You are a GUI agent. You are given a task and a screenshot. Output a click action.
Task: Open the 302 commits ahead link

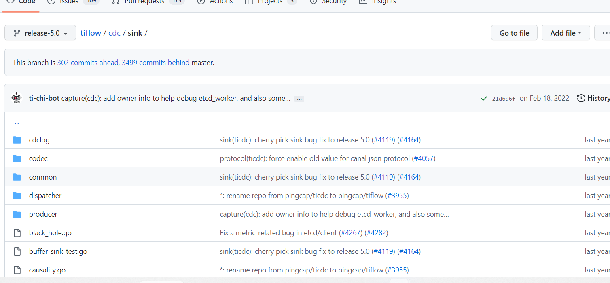88,63
